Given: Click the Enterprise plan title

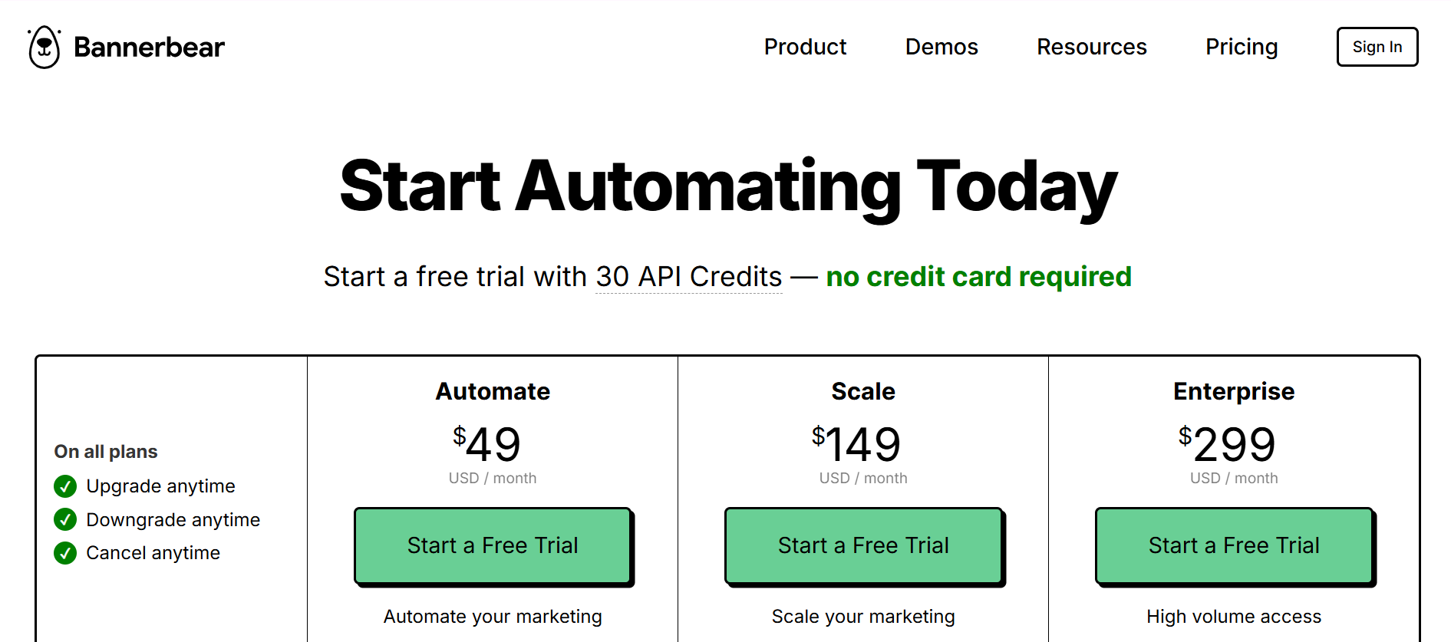Looking at the screenshot, I should click(x=1234, y=391).
